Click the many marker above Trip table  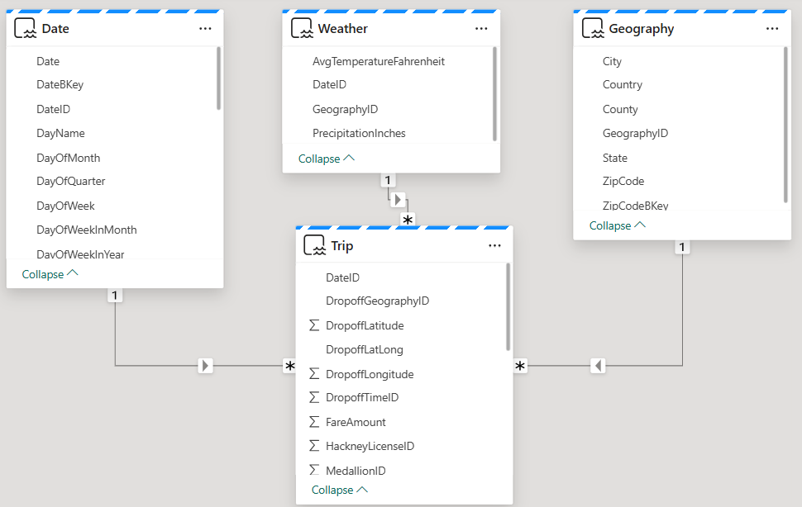[408, 220]
